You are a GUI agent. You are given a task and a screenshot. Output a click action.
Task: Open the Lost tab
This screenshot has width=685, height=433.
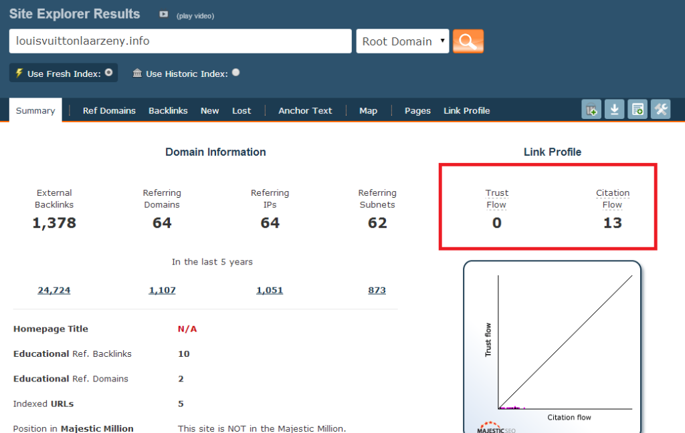(241, 110)
